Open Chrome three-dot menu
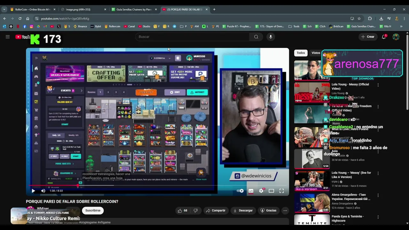The image size is (409, 230). click(404, 19)
